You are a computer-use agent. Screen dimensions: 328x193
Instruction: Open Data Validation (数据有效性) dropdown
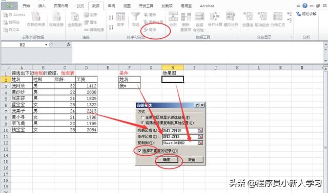point(199,22)
